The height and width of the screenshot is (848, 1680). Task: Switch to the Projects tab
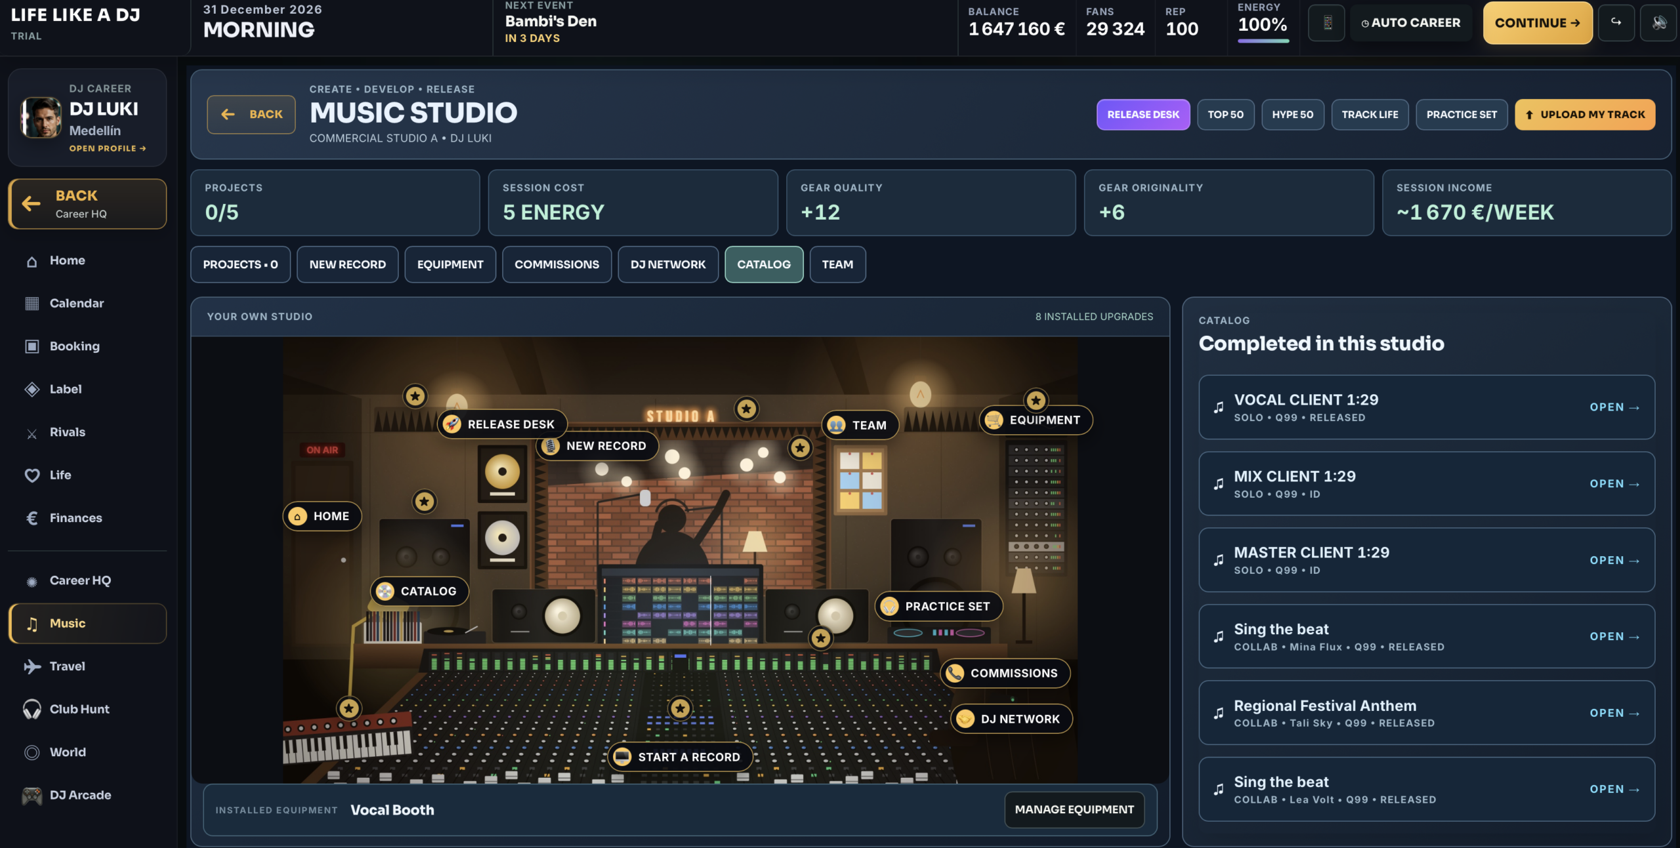click(x=240, y=264)
